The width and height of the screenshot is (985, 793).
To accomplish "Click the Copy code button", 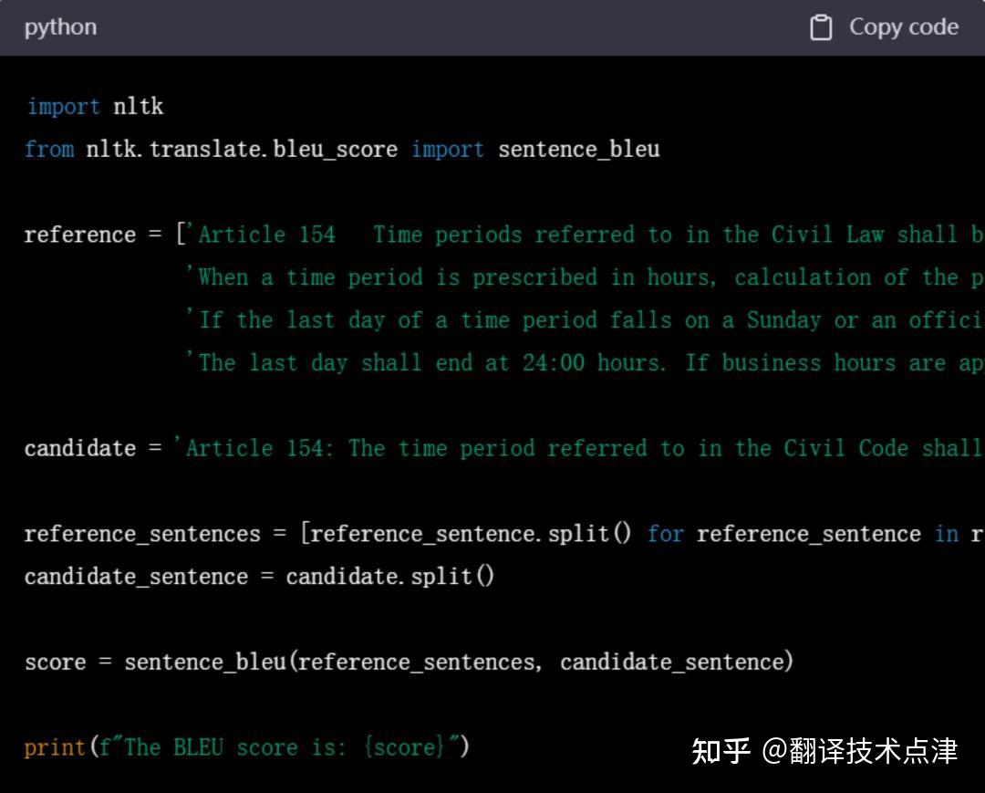I will 904,27.
